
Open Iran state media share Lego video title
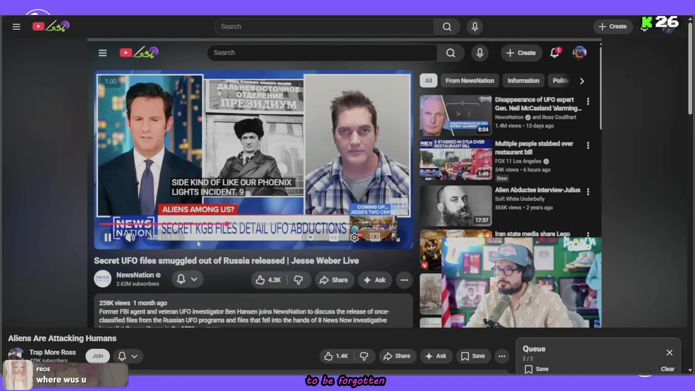[532, 234]
